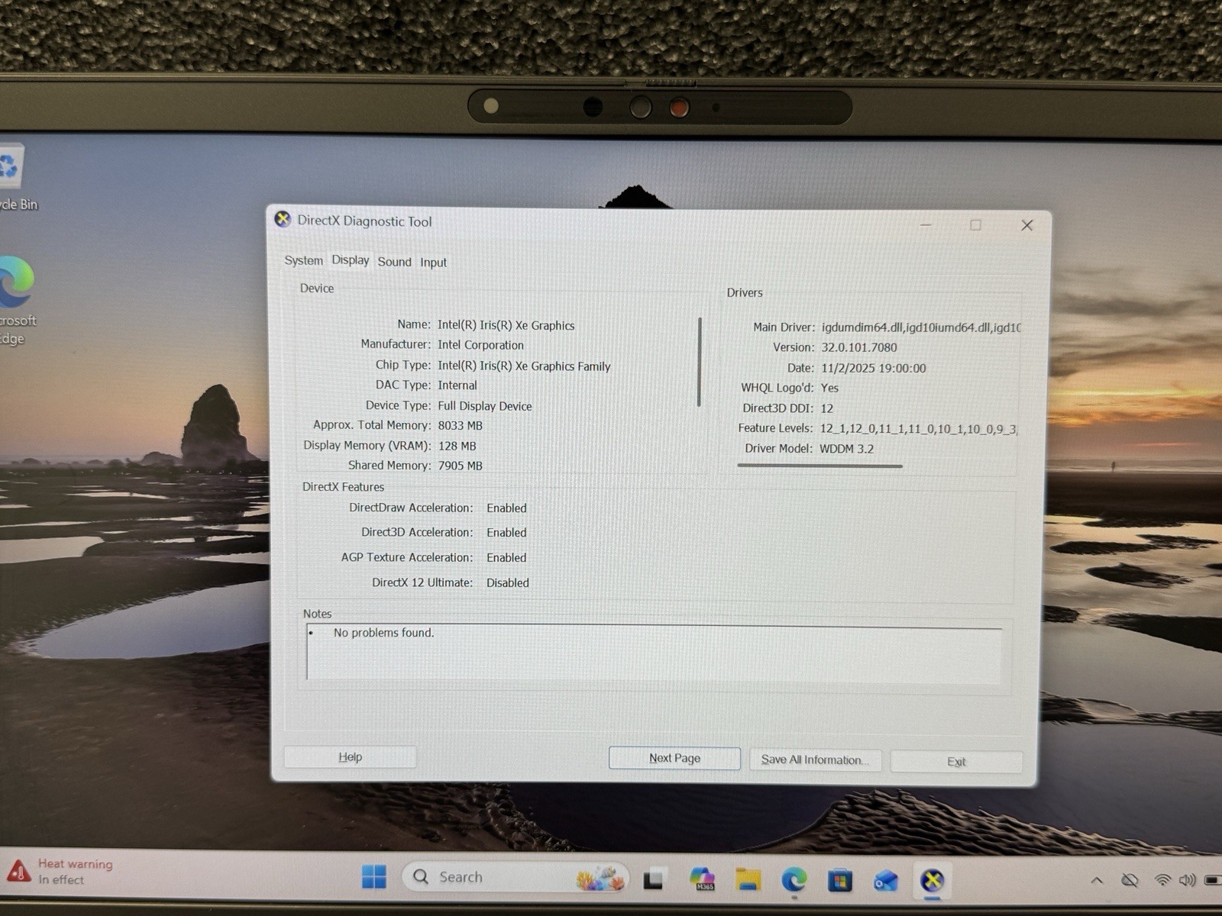
Task: Close the DirectX Diagnostic Tool window
Action: click(x=1026, y=225)
